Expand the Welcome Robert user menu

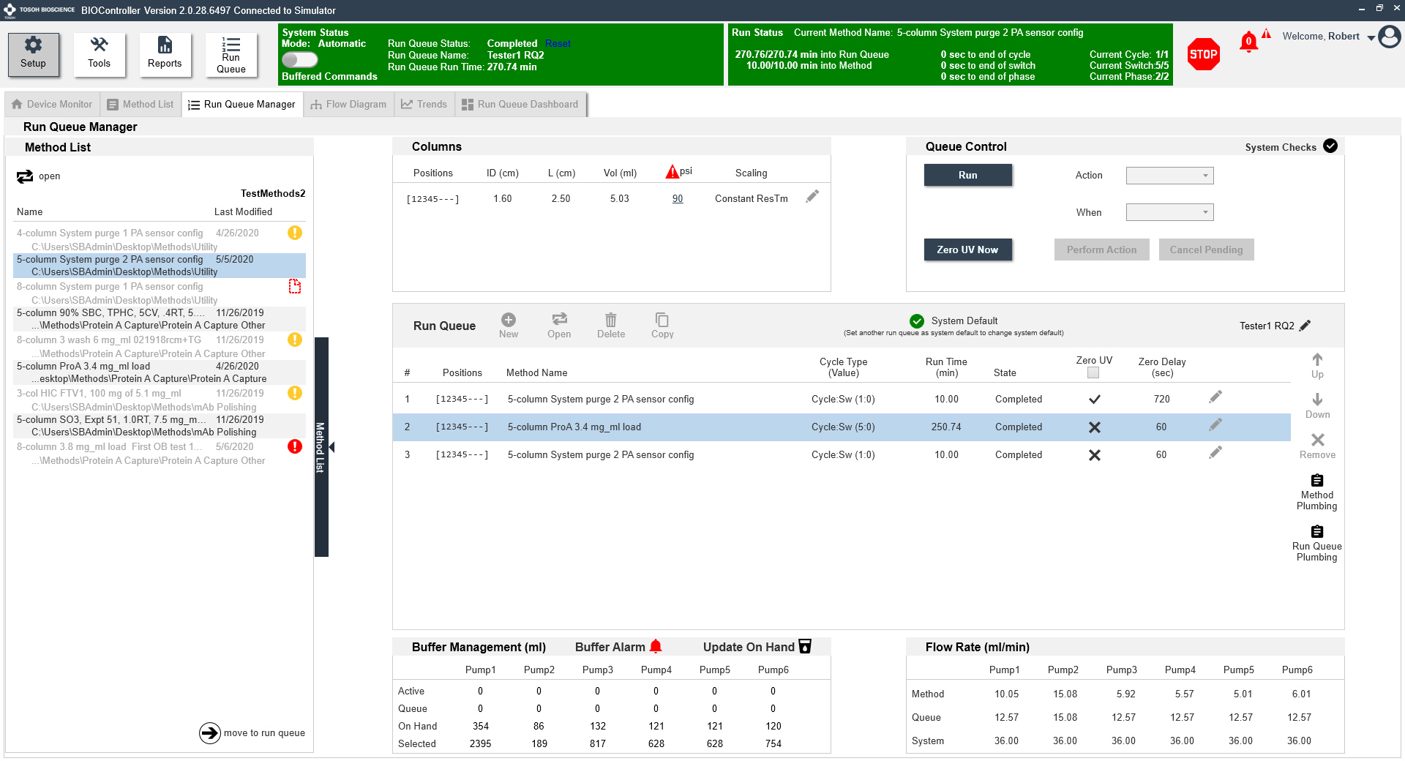[1371, 37]
